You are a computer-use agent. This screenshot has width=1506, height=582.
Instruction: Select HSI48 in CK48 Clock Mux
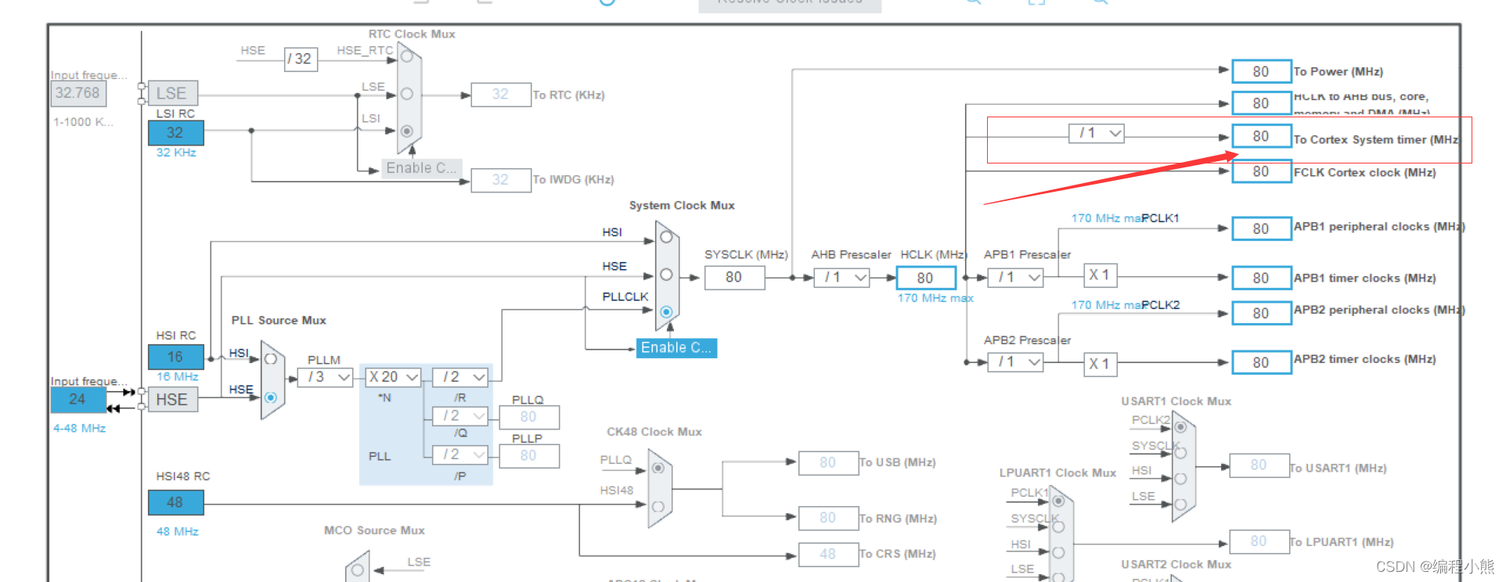pyautogui.click(x=658, y=506)
